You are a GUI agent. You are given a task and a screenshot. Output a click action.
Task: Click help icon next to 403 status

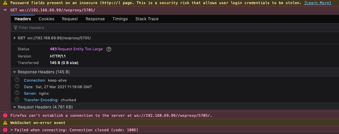[x=109, y=49]
